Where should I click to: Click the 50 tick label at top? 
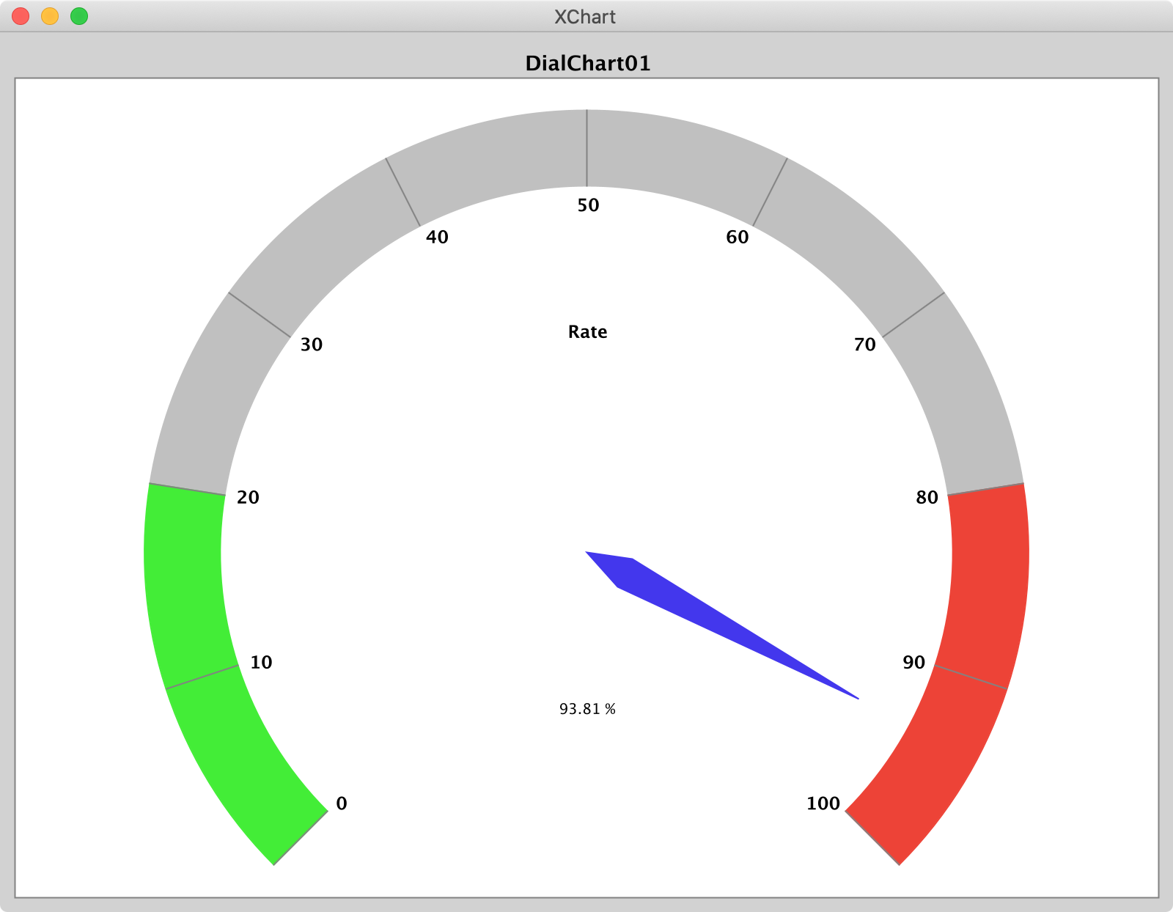tap(588, 206)
